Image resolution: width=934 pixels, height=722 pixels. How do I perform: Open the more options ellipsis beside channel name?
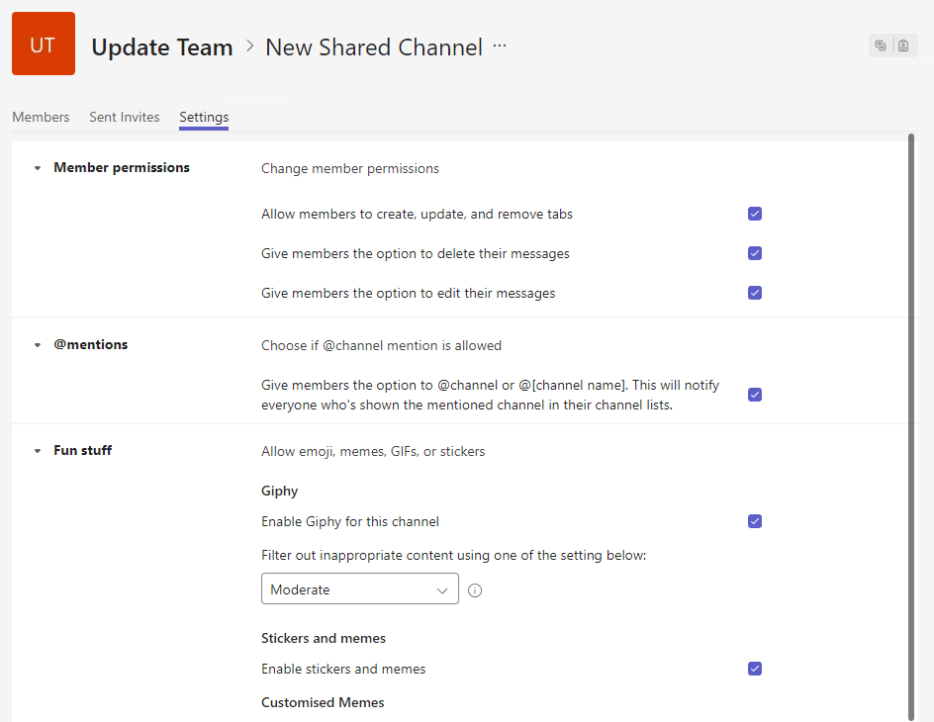[500, 45]
